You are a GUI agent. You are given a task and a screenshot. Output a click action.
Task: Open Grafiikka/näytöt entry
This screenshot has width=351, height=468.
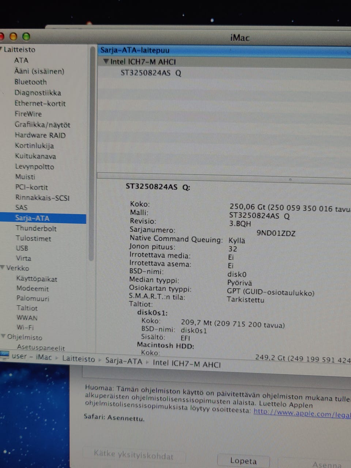click(x=42, y=125)
